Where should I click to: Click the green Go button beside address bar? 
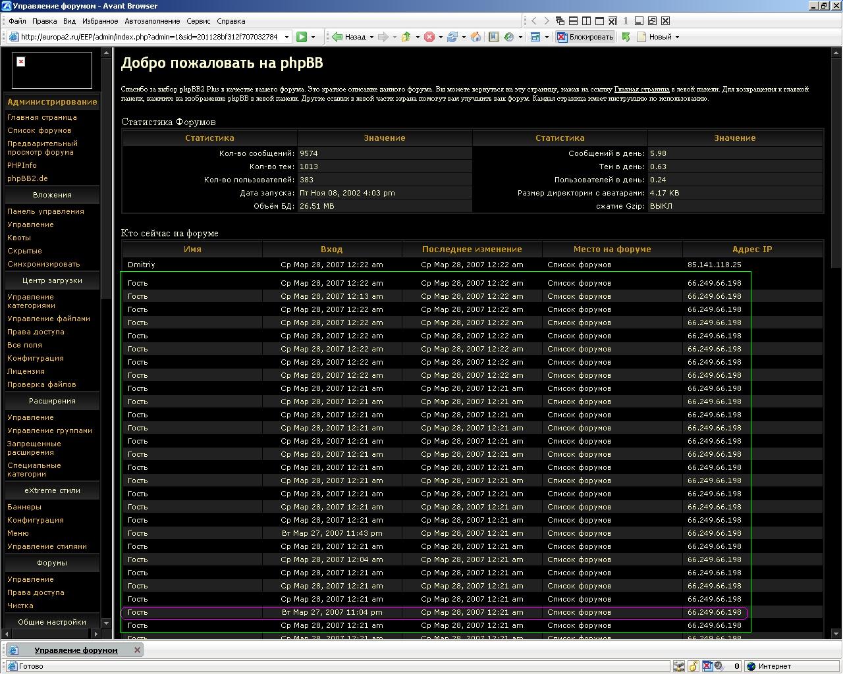pos(301,37)
